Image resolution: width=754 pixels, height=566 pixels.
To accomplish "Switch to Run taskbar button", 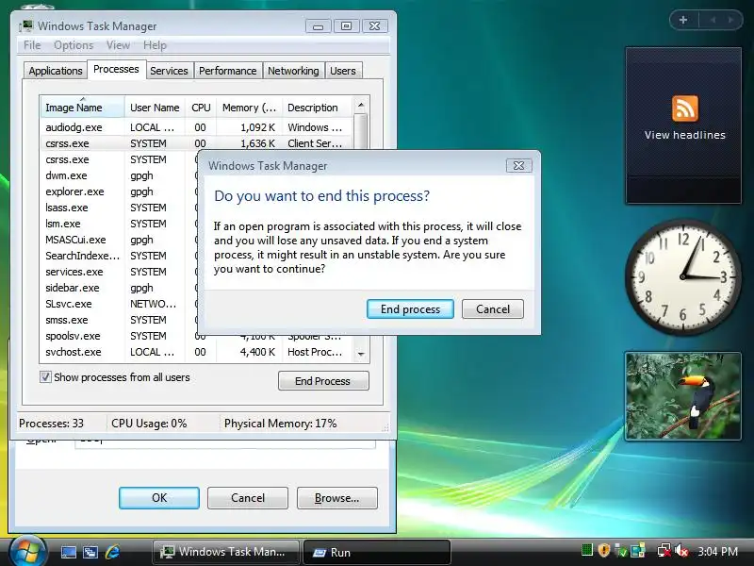I will (376, 552).
